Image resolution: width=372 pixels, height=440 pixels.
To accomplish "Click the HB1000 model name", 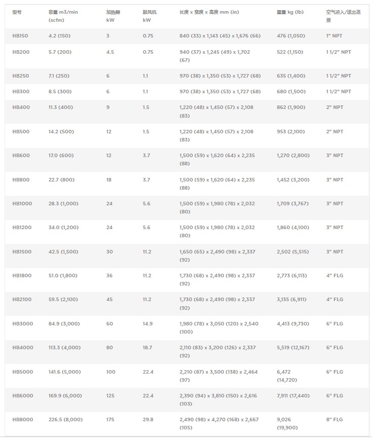I will (x=22, y=203).
